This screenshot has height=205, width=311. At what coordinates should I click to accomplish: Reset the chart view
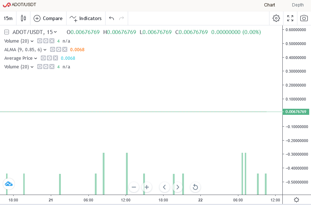click(195, 187)
